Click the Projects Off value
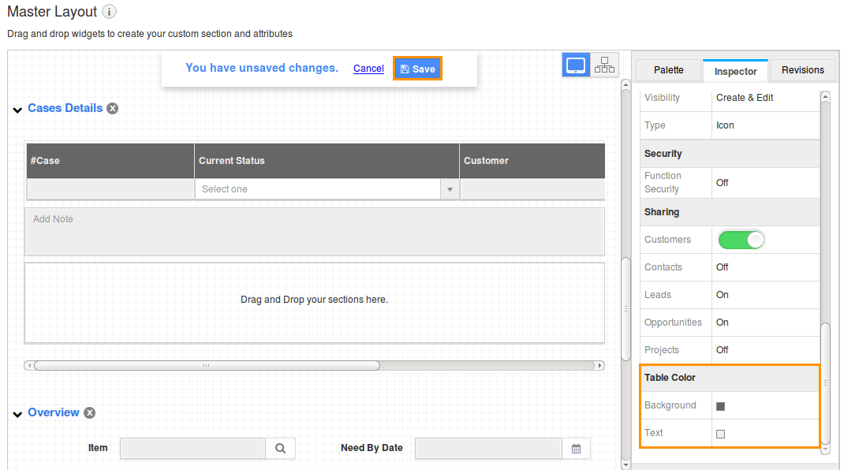The width and height of the screenshot is (844, 470). pos(722,350)
